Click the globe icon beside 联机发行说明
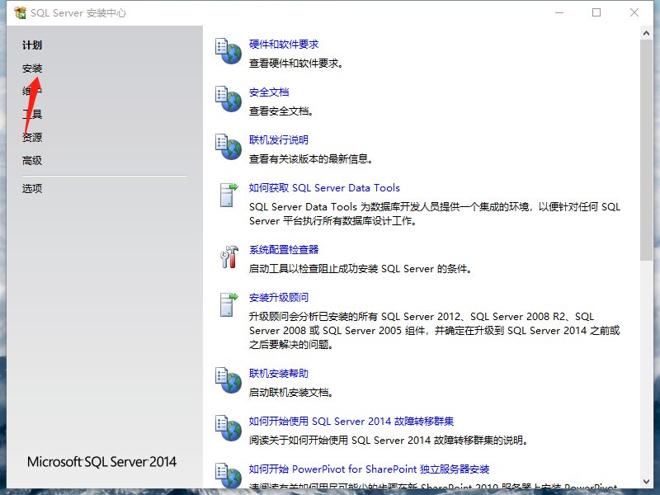 click(x=229, y=147)
